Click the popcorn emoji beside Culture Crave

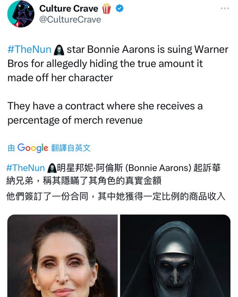[x=106, y=9]
